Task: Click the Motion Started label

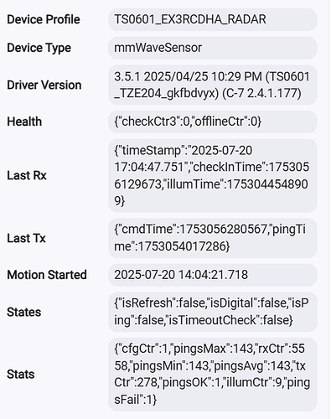Action: click(x=47, y=275)
